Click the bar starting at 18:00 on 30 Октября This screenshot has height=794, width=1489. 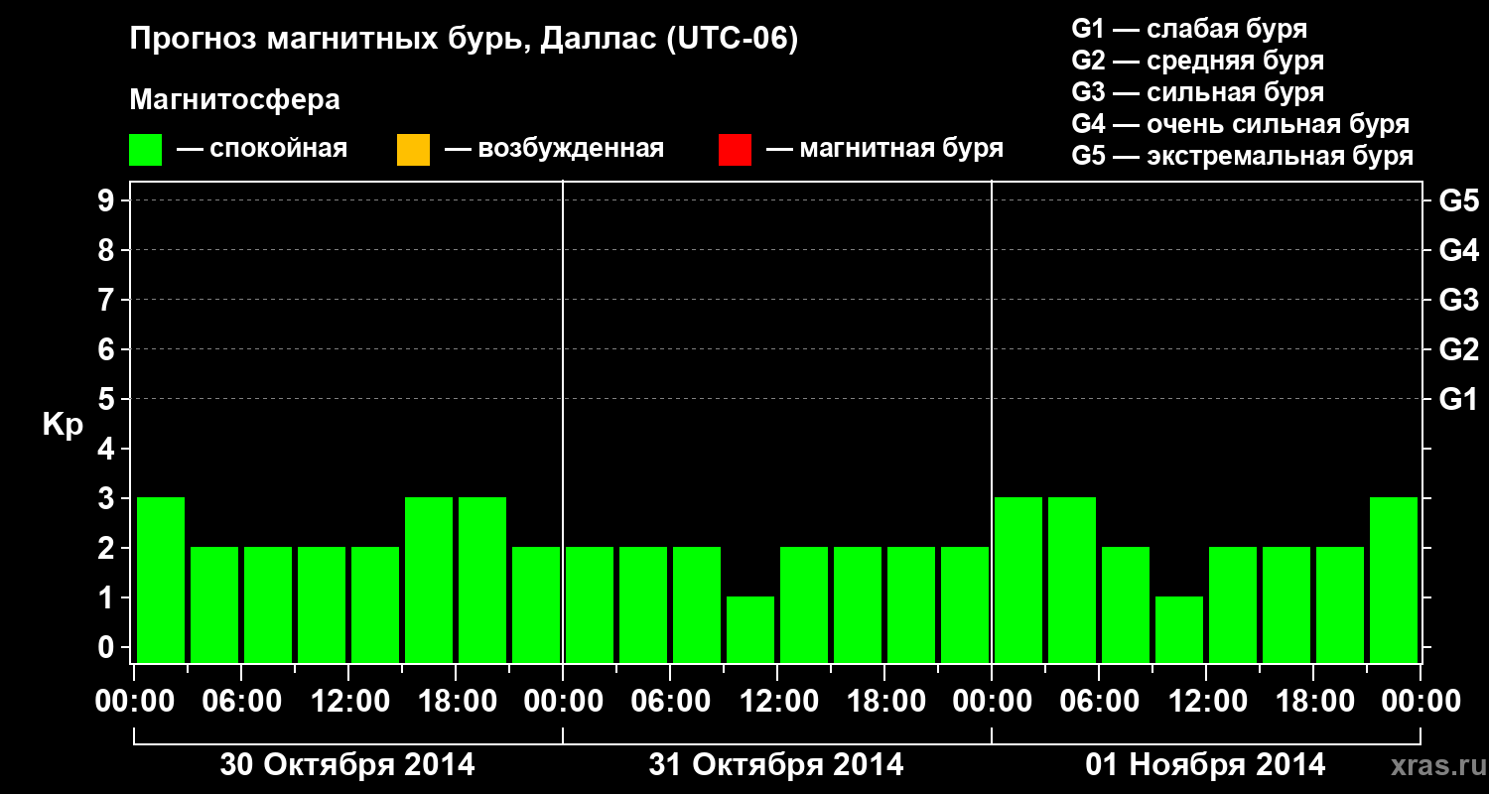(x=482, y=580)
